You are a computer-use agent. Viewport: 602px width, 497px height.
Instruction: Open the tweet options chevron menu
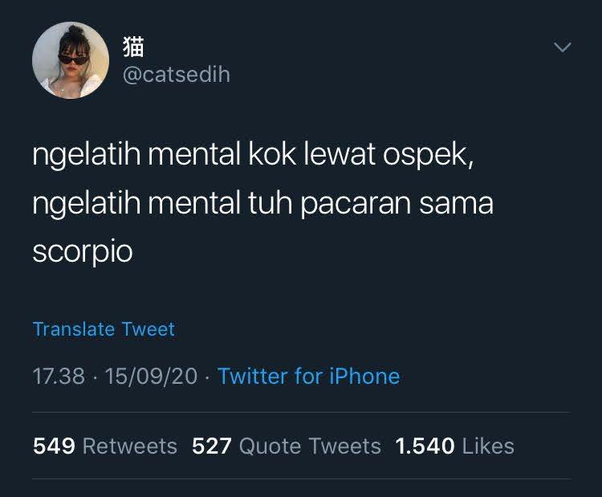tap(563, 47)
